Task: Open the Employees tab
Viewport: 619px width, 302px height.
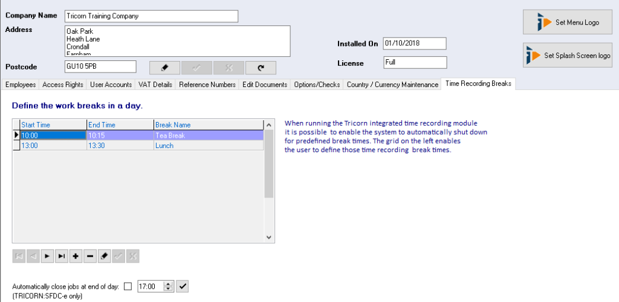Action: [21, 85]
